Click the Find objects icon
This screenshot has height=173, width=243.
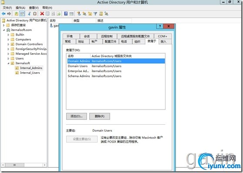101,14
